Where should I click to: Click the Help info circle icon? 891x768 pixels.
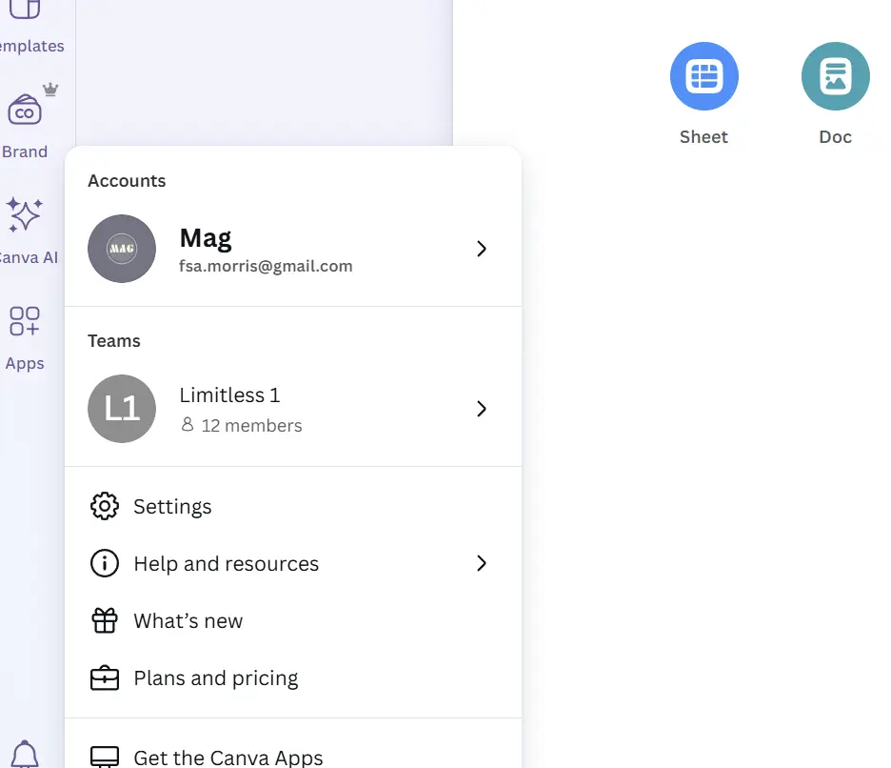point(105,563)
